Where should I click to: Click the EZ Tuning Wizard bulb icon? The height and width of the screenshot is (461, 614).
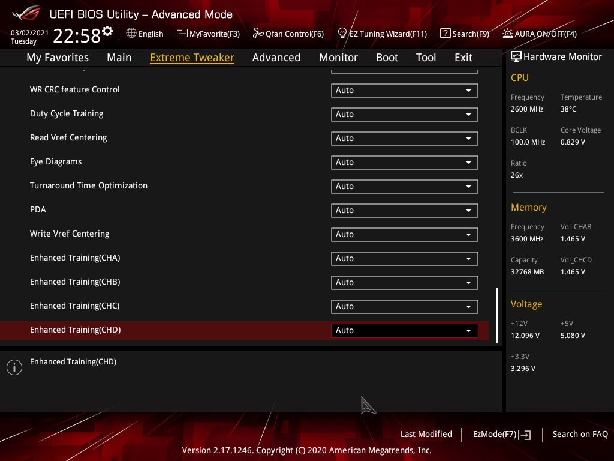[x=342, y=34]
